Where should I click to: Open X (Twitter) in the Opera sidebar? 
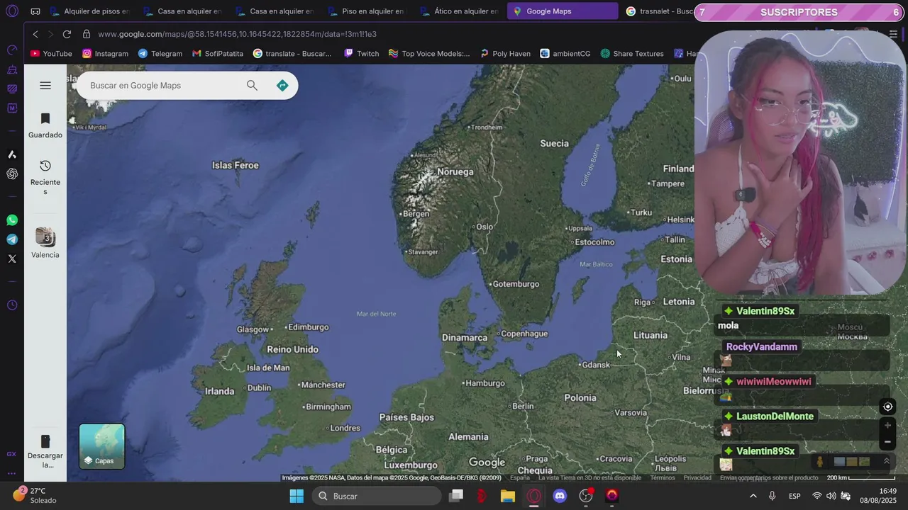click(x=12, y=259)
